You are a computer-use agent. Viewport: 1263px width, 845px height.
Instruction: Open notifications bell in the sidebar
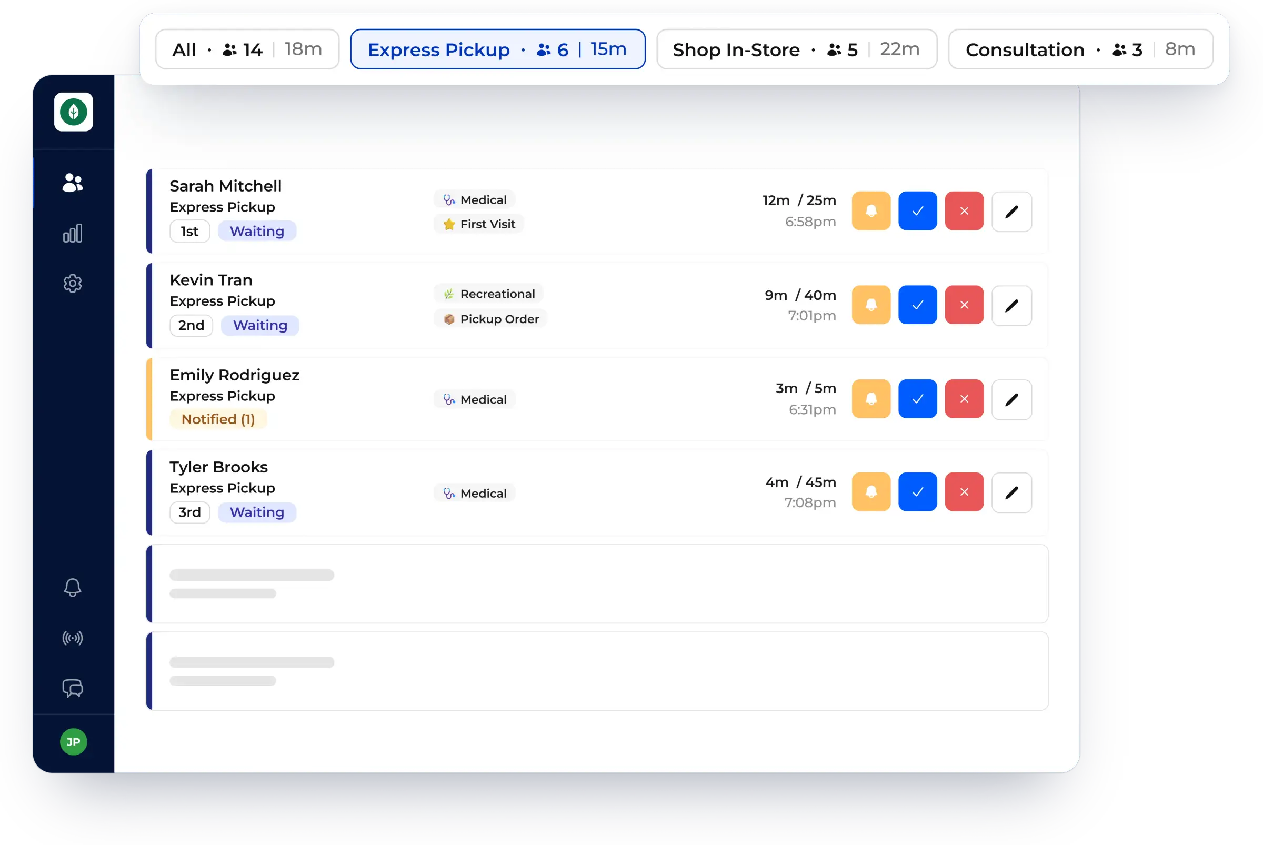pos(73,587)
